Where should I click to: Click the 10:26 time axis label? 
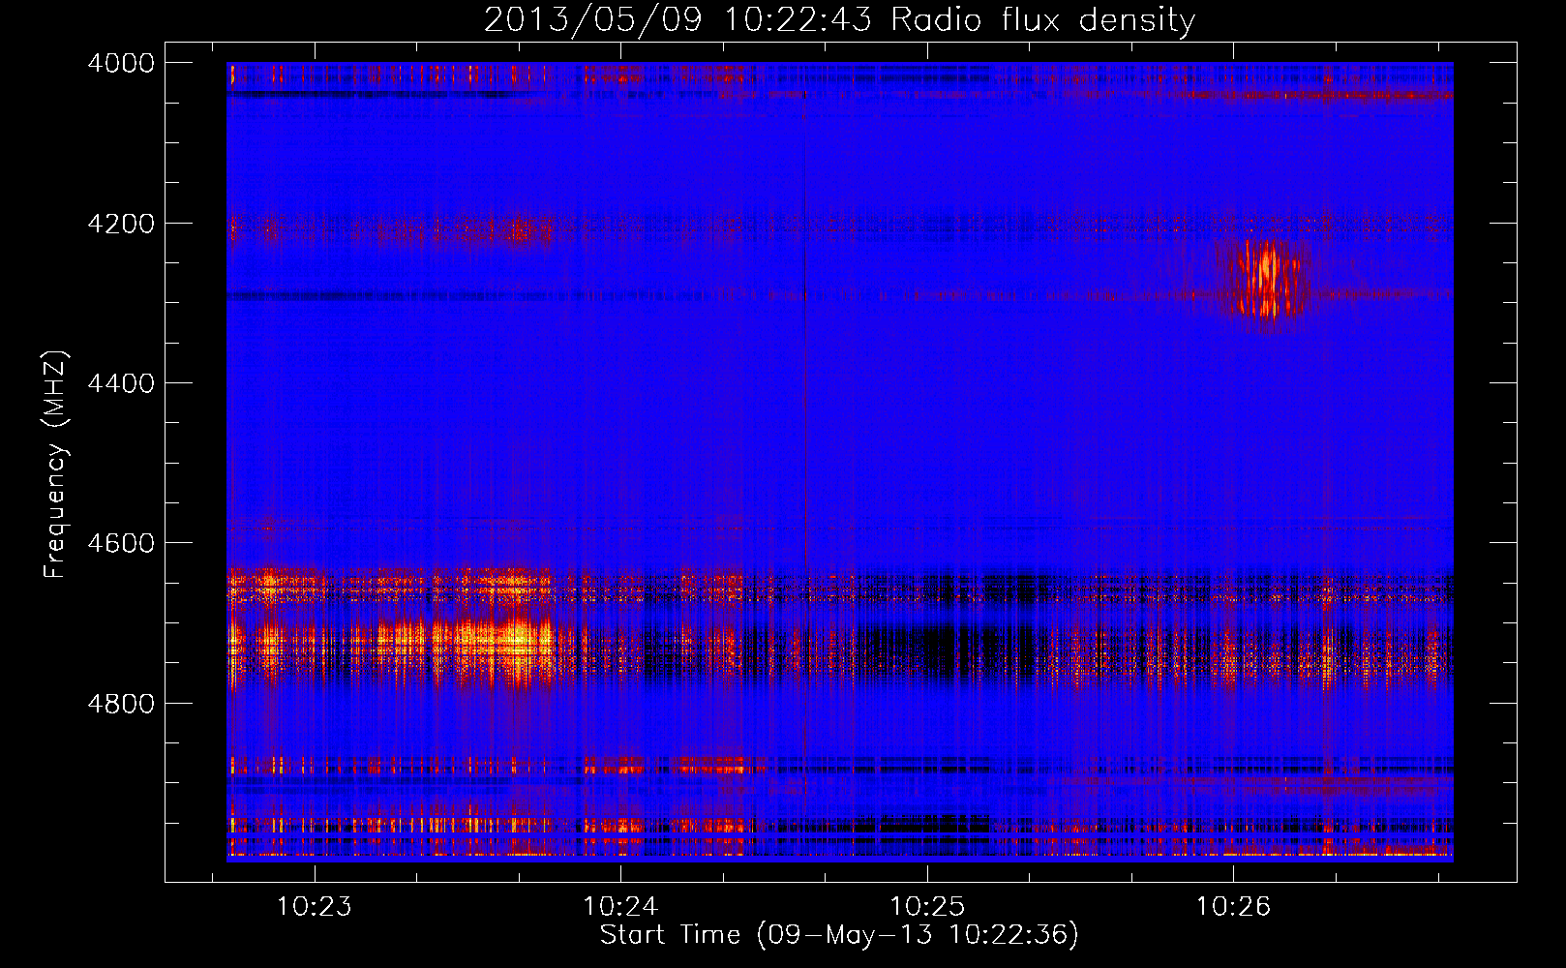tap(1233, 907)
